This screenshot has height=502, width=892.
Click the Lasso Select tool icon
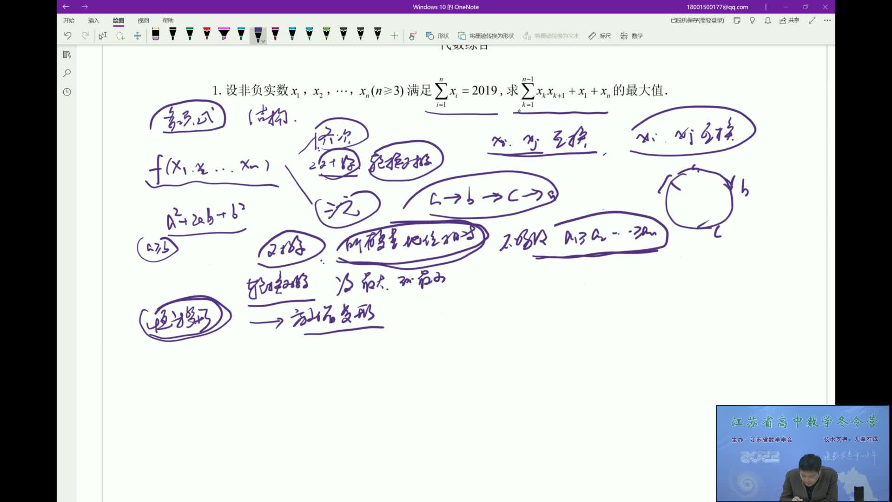pyautogui.click(x=120, y=36)
